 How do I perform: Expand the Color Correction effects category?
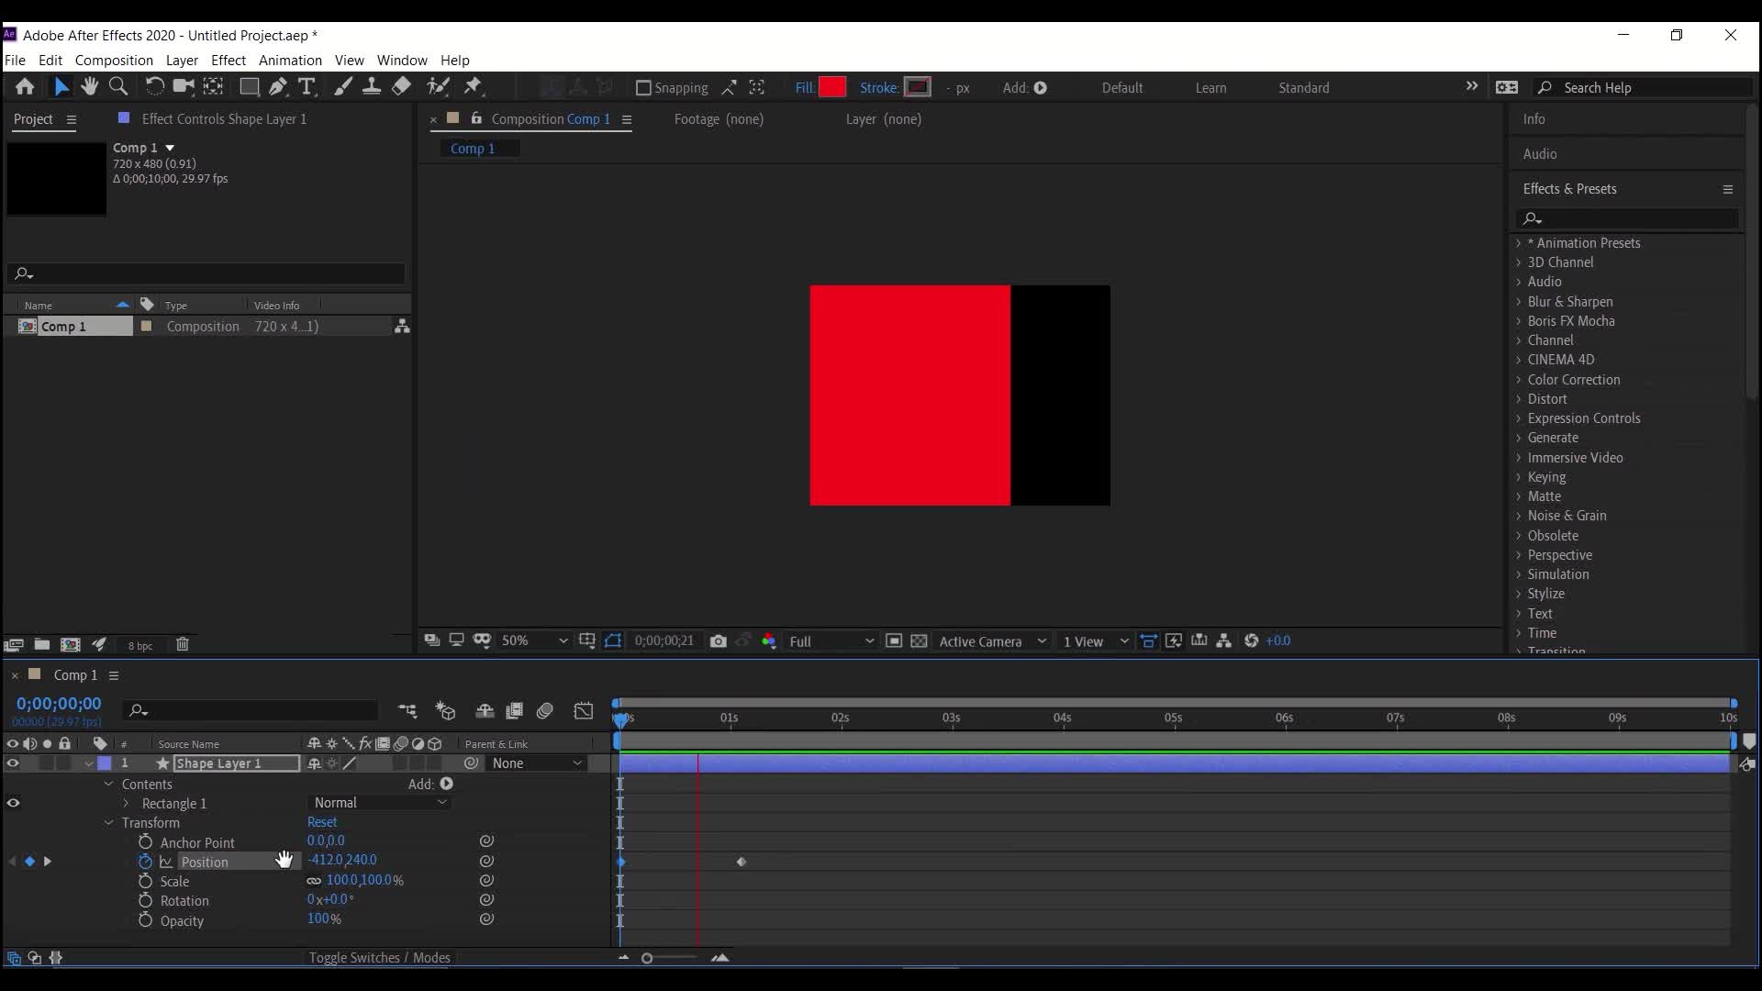[x=1519, y=380]
